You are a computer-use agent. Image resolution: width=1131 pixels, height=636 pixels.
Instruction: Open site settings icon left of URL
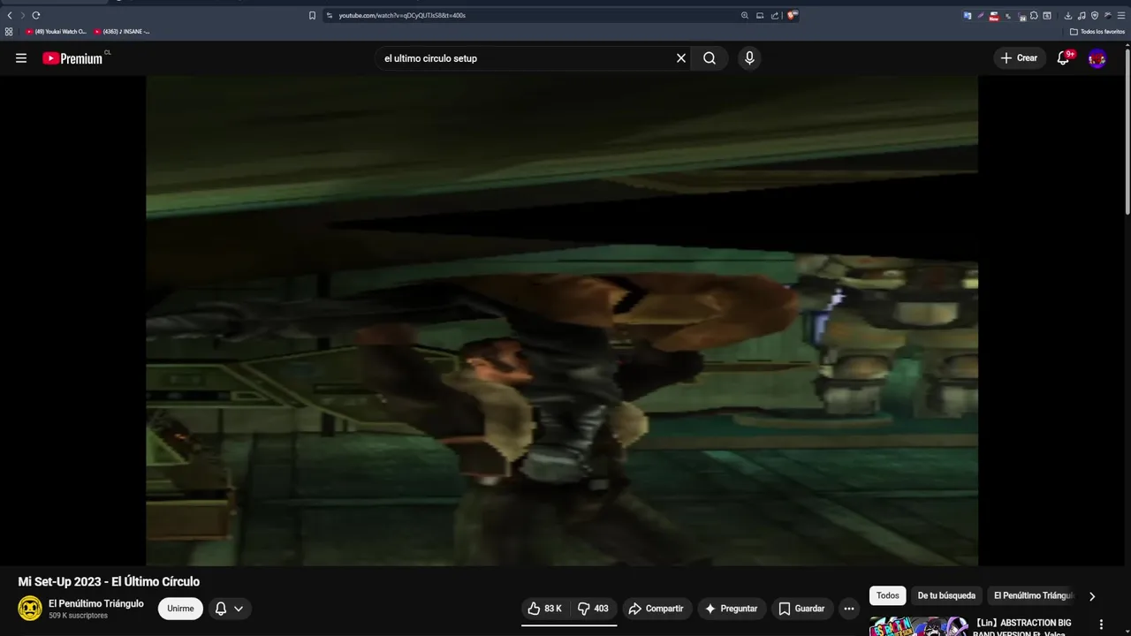330,15
